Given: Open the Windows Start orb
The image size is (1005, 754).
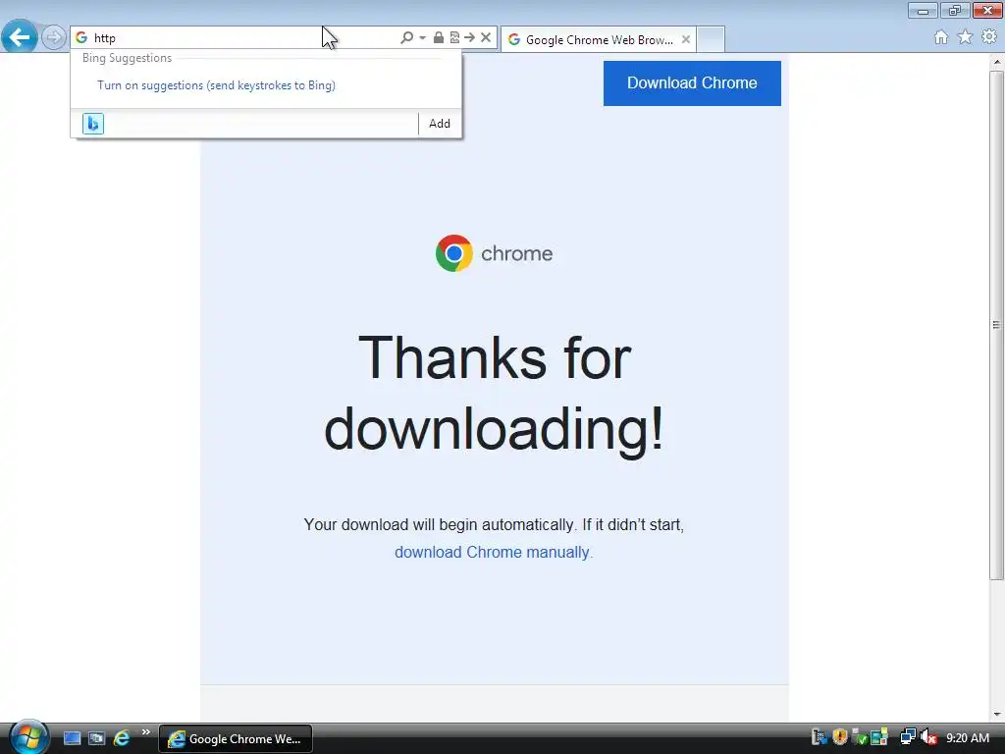Looking at the screenshot, I should (x=28, y=737).
